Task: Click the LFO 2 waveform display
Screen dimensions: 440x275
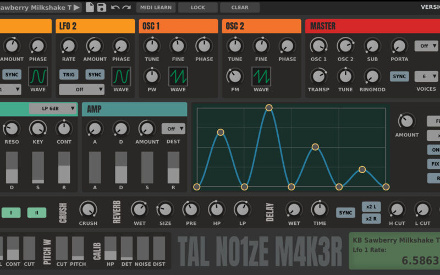Action: 121,76
